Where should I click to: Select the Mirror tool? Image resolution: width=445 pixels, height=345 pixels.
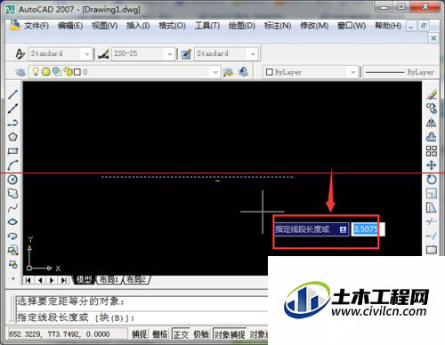432,123
